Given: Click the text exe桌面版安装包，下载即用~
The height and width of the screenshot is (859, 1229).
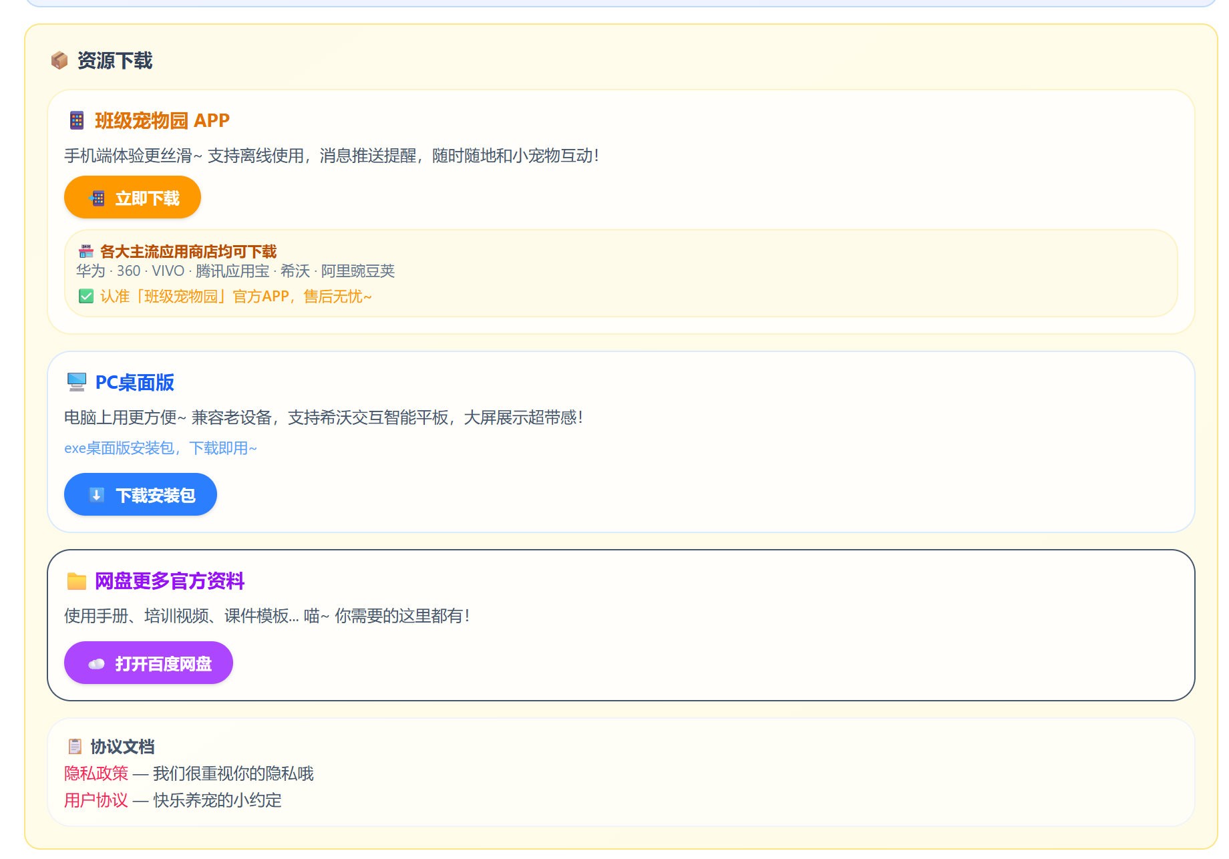Looking at the screenshot, I should [x=160, y=448].
